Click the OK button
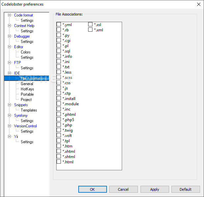 tap(92, 189)
